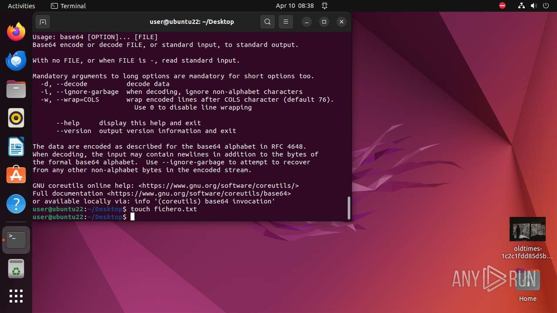The image size is (557, 313).
Task: Click the empty prompt line at cursor
Action: click(84, 217)
